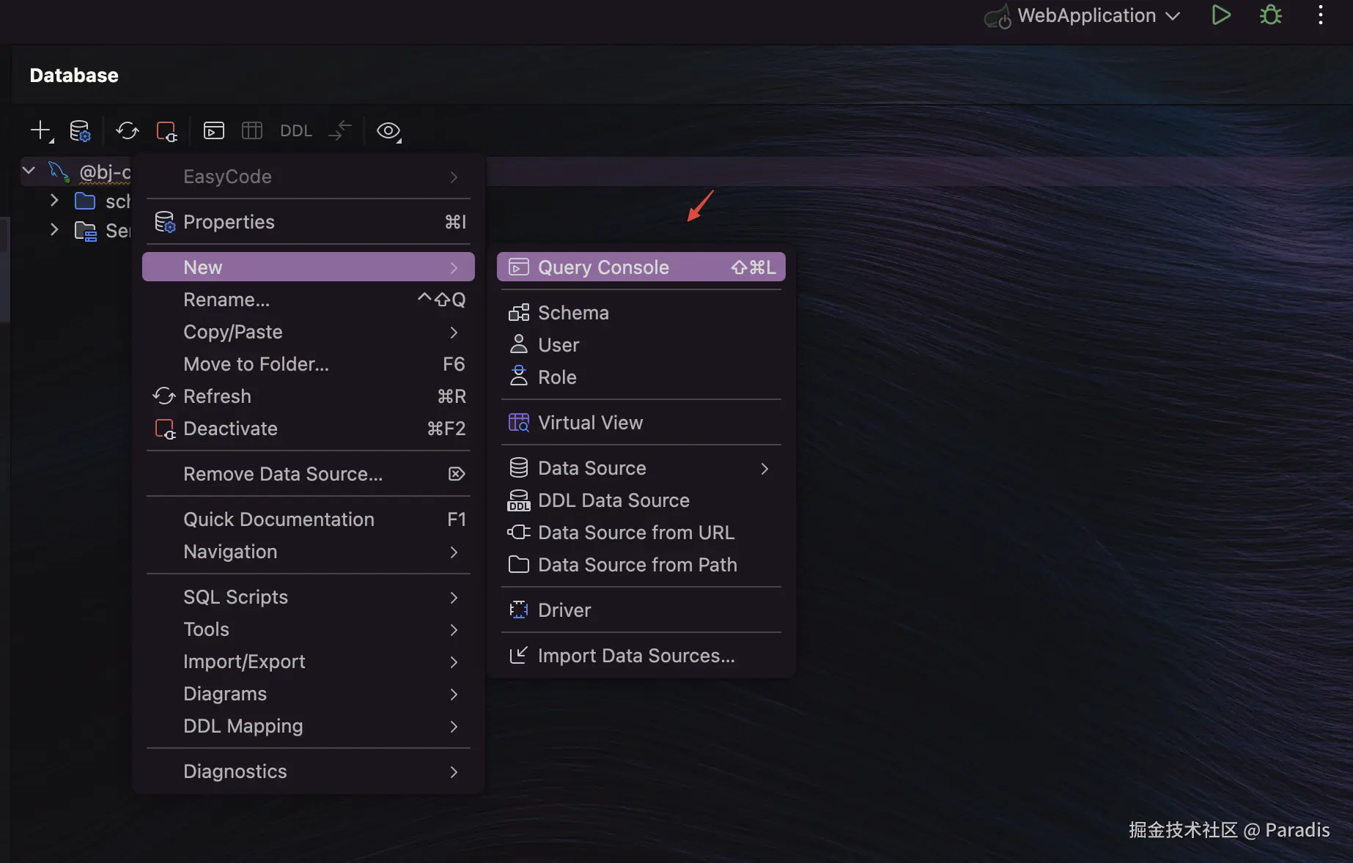This screenshot has height=863, width=1353.
Task: Open the Data Source submenu
Action: tap(641, 468)
